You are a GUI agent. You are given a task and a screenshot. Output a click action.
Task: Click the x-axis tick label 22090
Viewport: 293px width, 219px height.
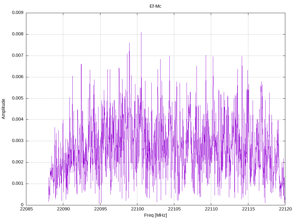pyautogui.click(x=63, y=209)
